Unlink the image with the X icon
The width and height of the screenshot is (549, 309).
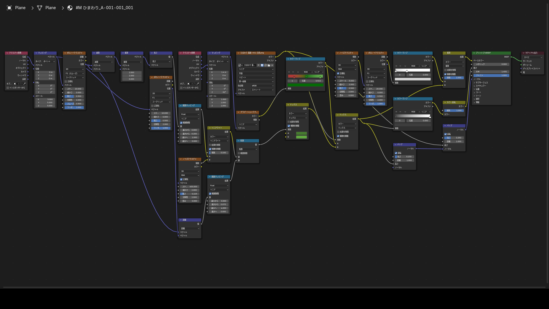pos(272,65)
